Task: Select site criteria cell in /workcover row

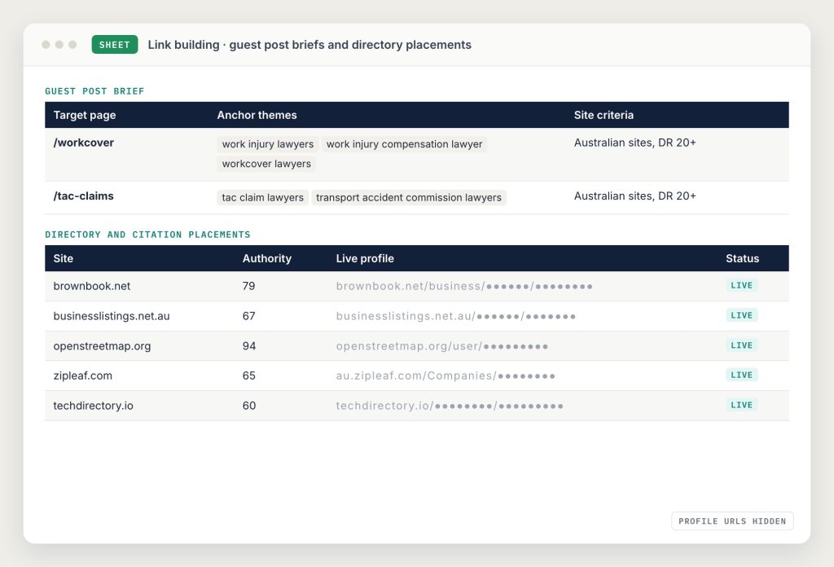Action: [634, 143]
